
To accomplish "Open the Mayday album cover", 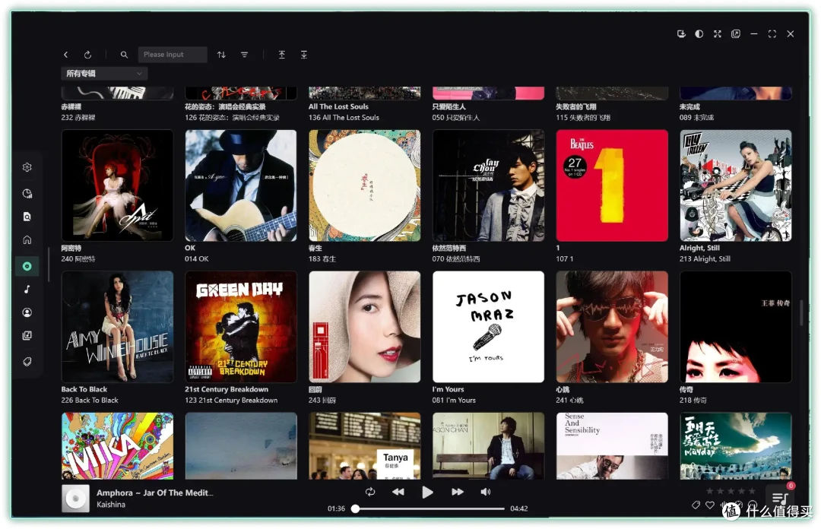I will tap(736, 445).
